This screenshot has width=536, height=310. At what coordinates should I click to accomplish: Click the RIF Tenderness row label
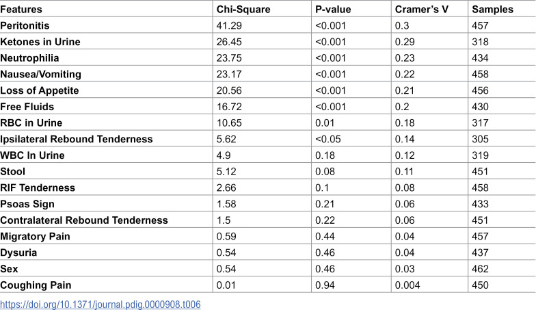[x=38, y=188]
